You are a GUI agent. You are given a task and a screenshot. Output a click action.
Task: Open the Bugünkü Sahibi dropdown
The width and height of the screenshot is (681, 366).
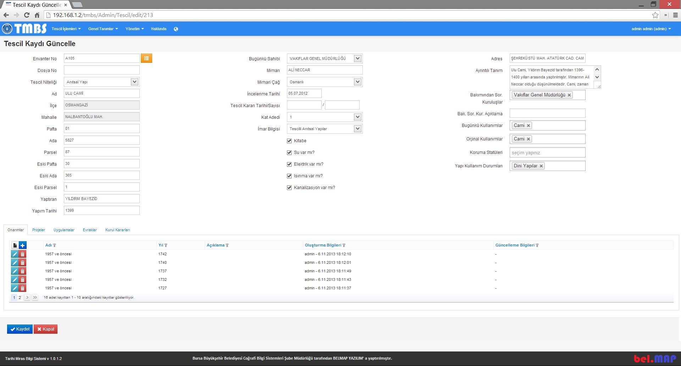(358, 59)
